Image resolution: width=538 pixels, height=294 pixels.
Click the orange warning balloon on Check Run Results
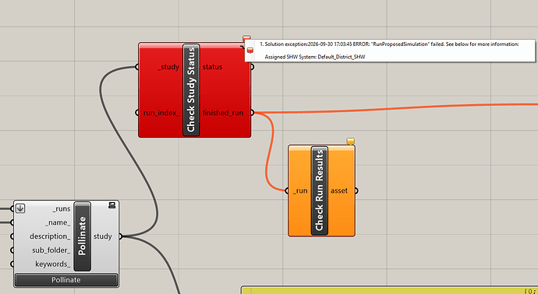(x=350, y=142)
